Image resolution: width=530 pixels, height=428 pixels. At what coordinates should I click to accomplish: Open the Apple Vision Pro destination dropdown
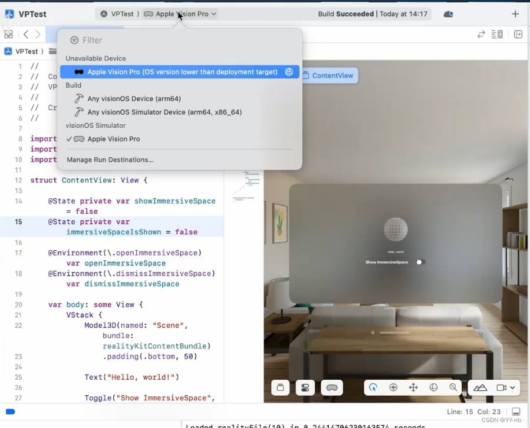180,14
